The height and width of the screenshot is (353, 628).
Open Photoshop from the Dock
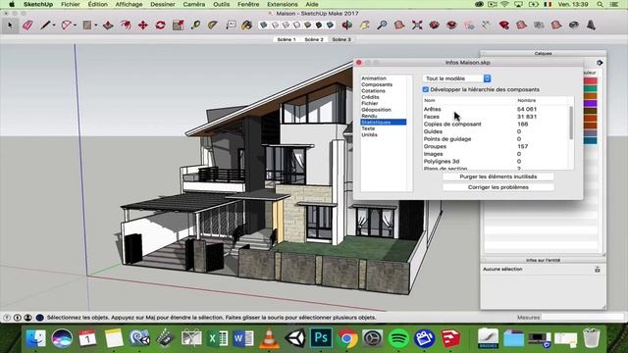point(321,338)
